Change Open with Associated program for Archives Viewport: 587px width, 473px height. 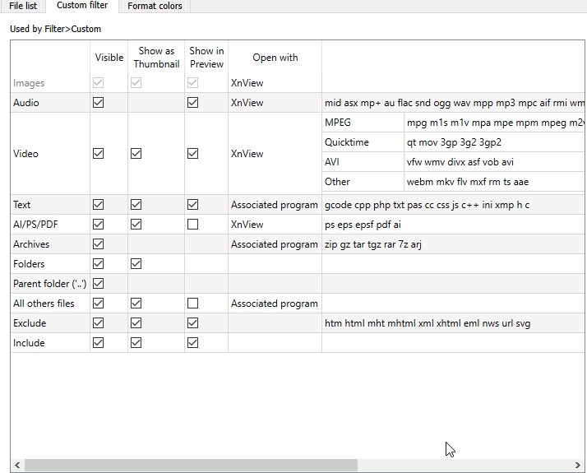coord(274,244)
